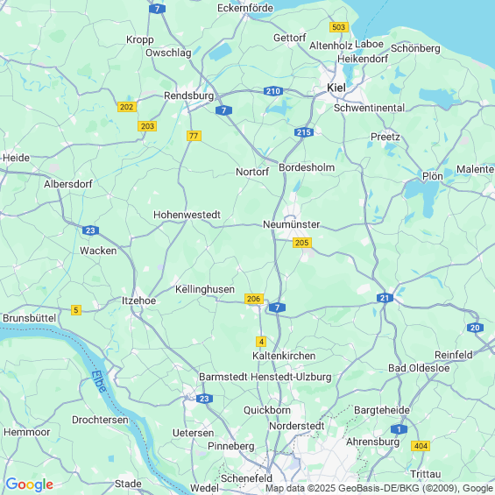The height and width of the screenshot is (495, 495).
Task: Click the B 206 road shield
Action: pyautogui.click(x=254, y=299)
